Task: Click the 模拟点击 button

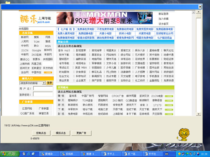Action: click(x=61, y=133)
